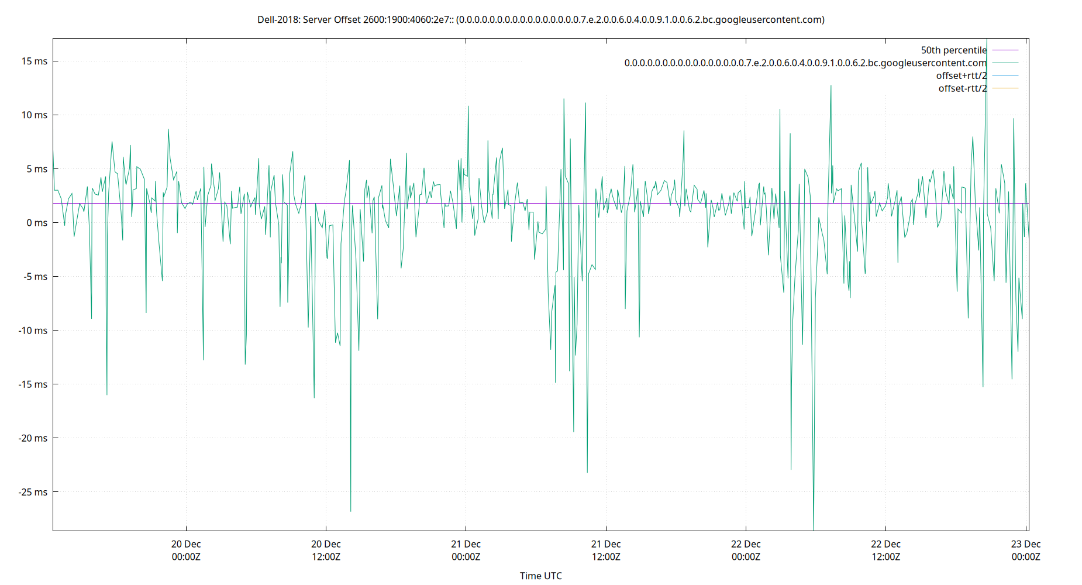Select the 50th percentile legend entry
Screen dimensions: 1082x585
click(x=954, y=50)
